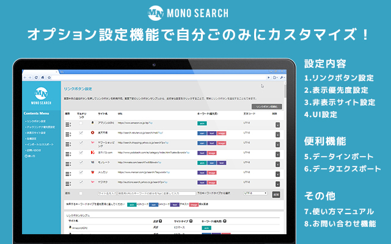Open インポート/エクスポート in the Contents Menu

click(39, 145)
